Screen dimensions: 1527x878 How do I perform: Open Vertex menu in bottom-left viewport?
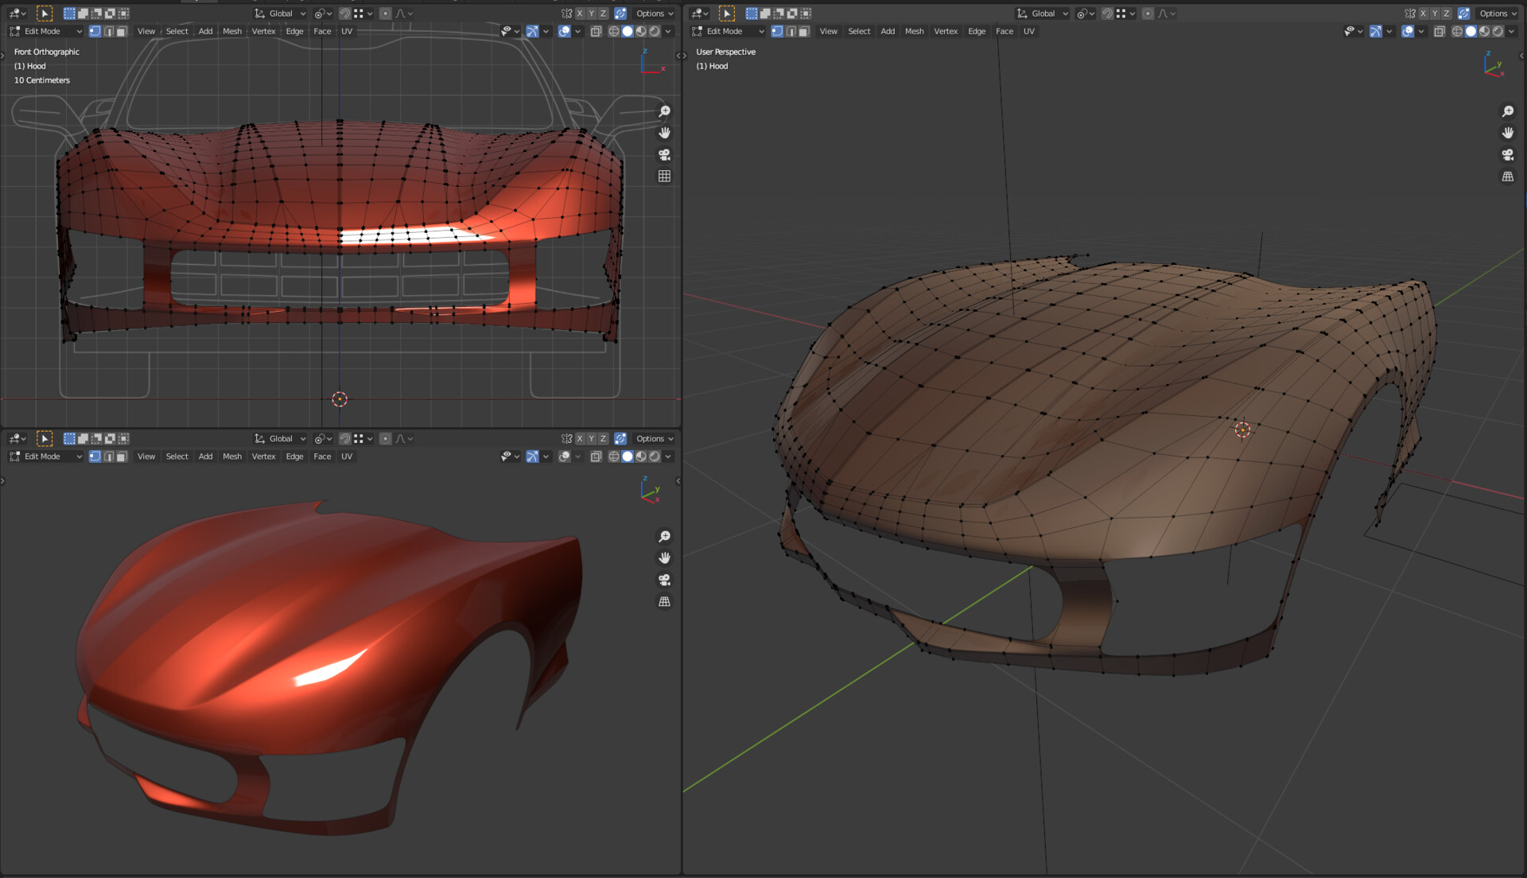pyautogui.click(x=263, y=456)
